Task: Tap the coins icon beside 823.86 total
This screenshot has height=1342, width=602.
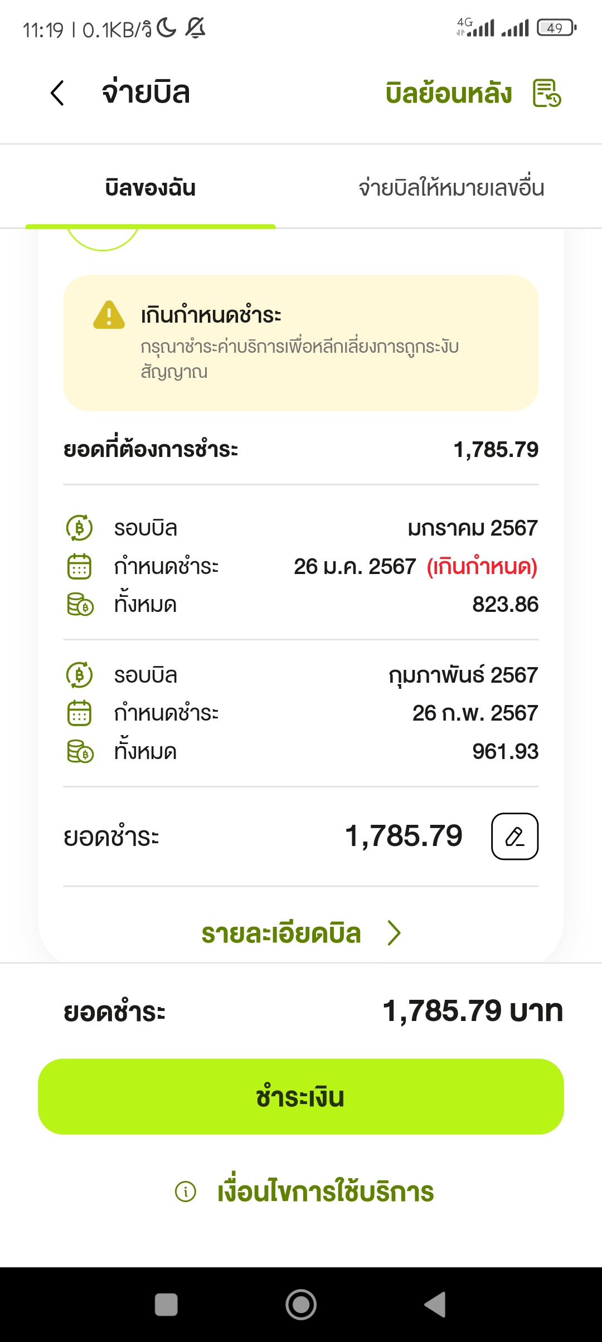Action: 80,605
